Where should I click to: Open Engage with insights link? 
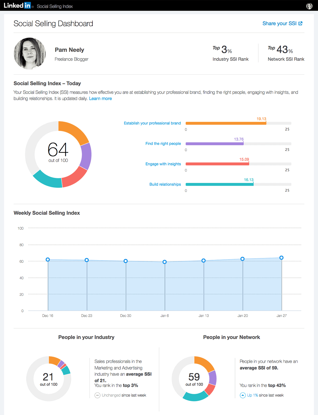point(163,164)
